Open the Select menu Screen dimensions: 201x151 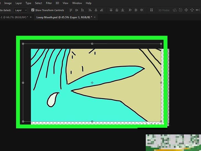(x=39, y=3)
